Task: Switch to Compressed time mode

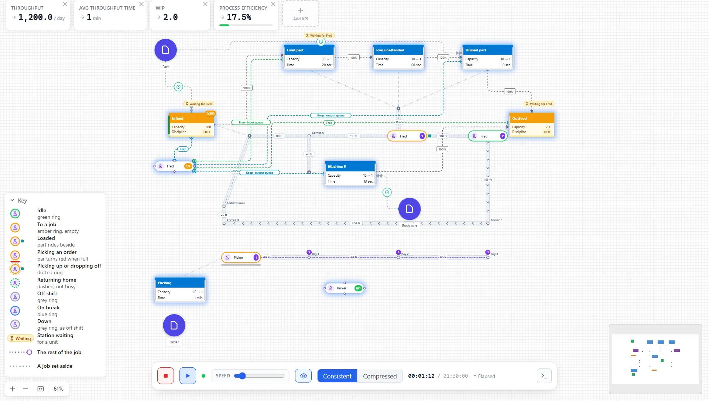Action: [380, 376]
